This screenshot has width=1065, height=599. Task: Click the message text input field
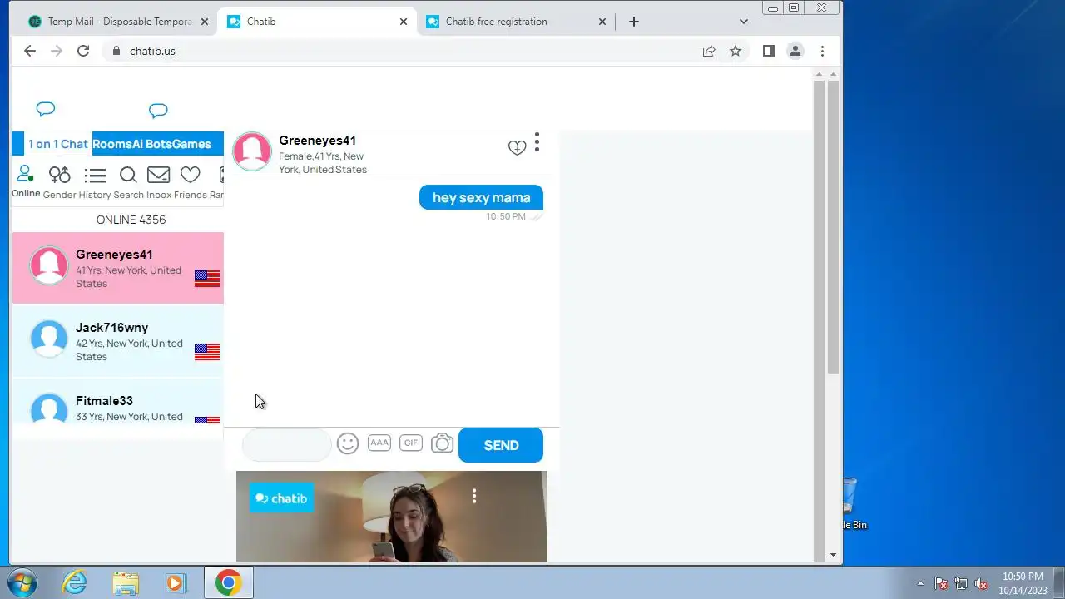[x=287, y=445]
